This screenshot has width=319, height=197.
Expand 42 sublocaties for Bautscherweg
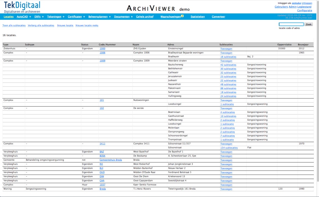click(x=228, y=65)
